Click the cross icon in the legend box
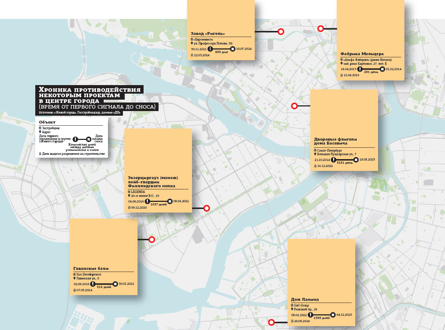This screenshot has height=330, width=445. (89, 139)
